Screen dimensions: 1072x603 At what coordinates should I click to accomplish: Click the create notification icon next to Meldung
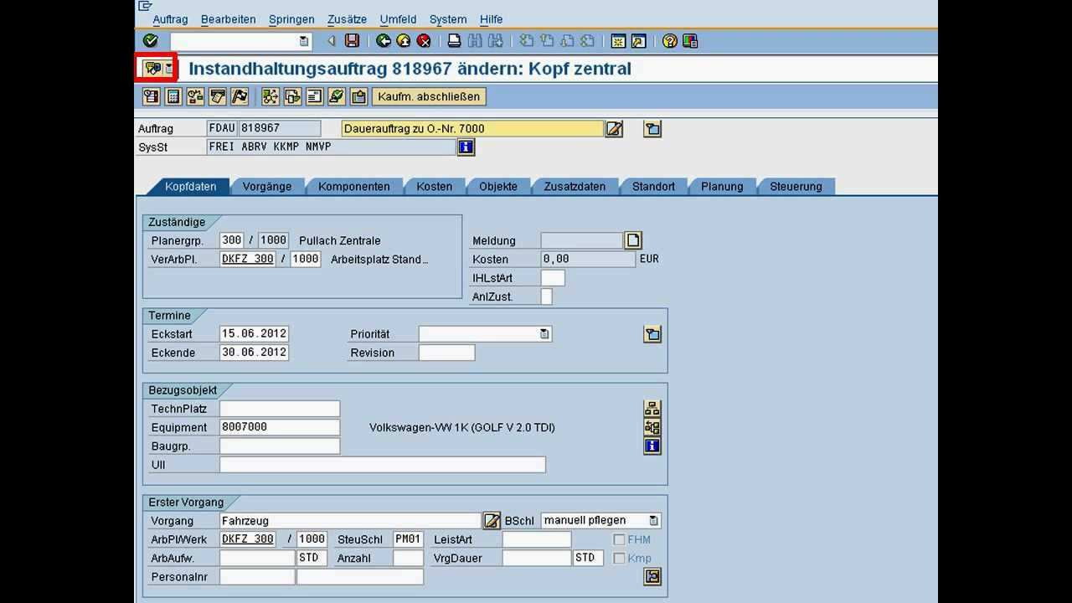[x=633, y=241]
